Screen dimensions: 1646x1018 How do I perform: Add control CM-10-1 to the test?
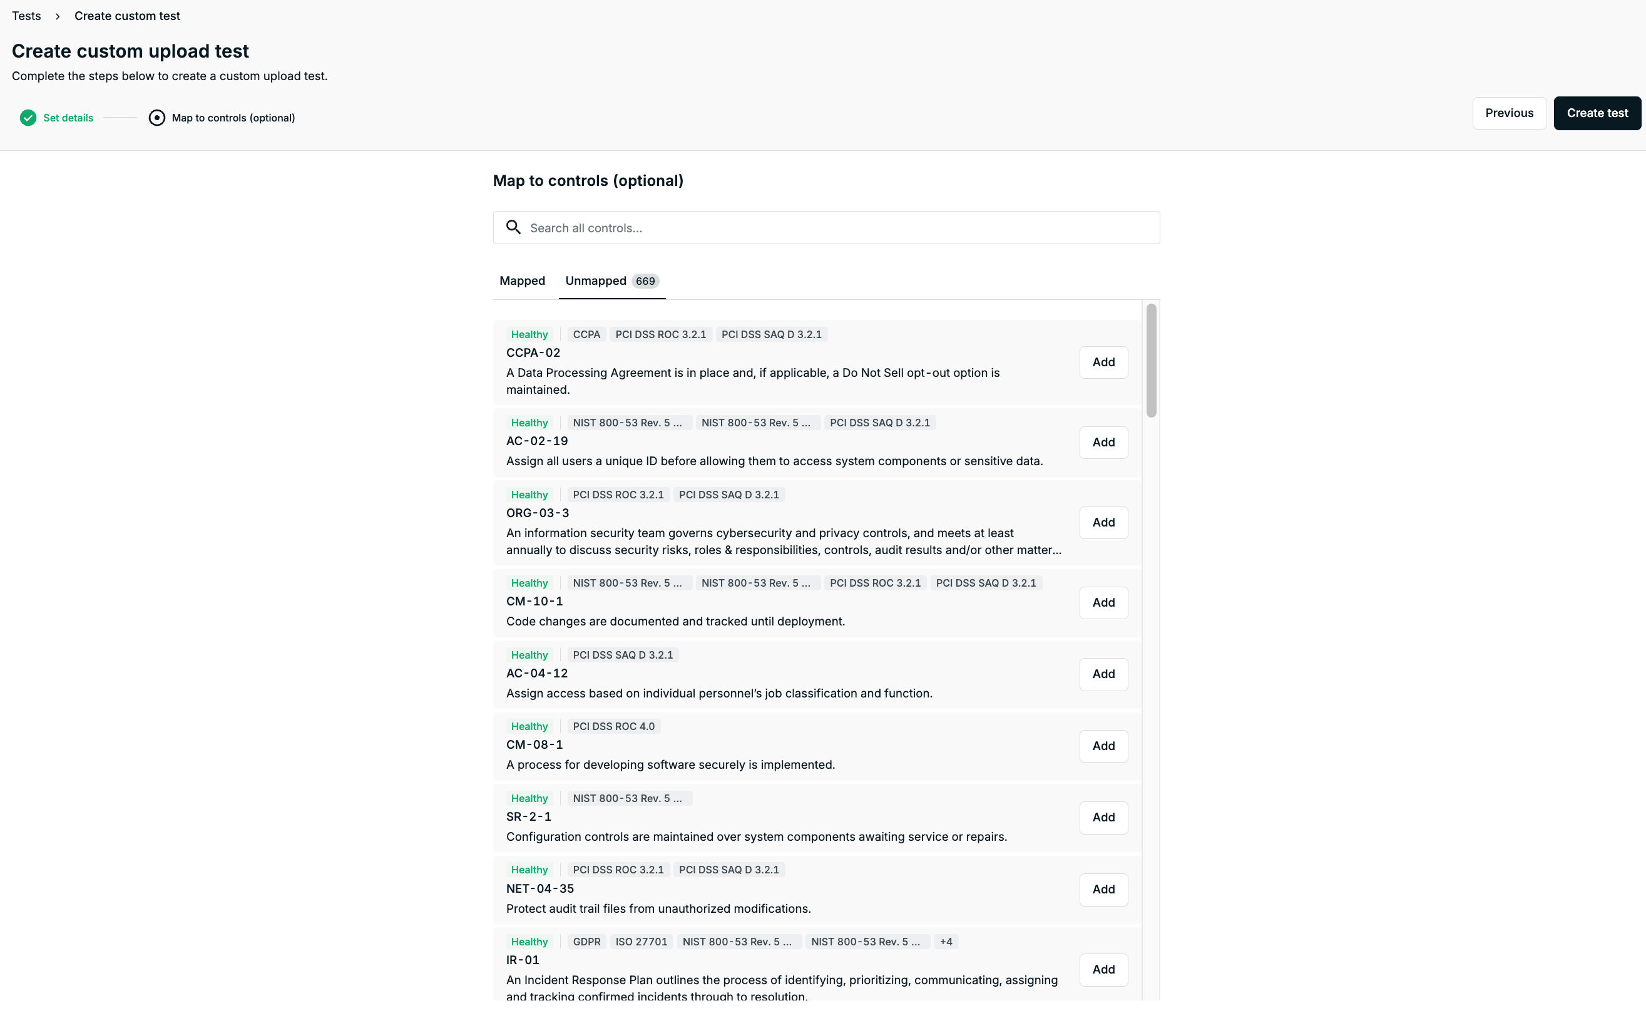(1103, 602)
